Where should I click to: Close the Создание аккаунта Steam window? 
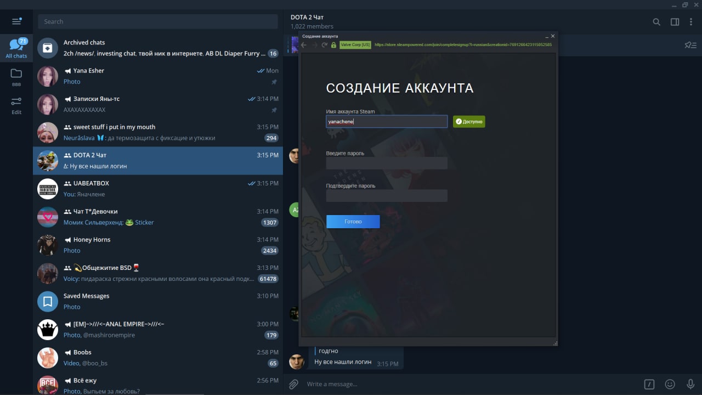[553, 36]
